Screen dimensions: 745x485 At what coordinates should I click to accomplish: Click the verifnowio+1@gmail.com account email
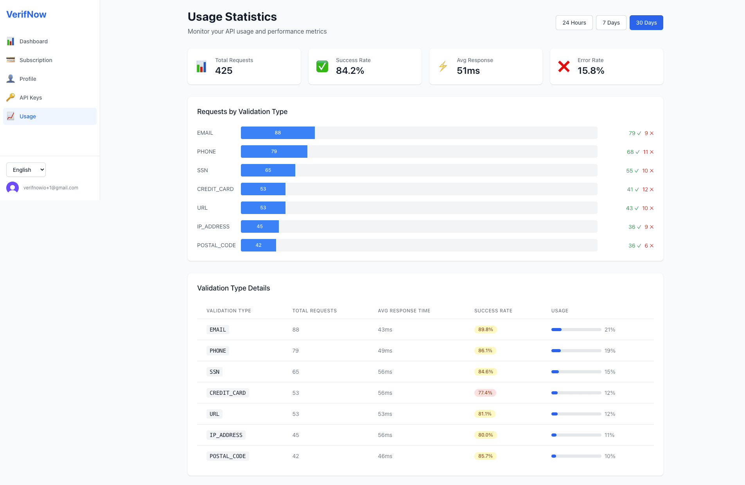click(50, 187)
